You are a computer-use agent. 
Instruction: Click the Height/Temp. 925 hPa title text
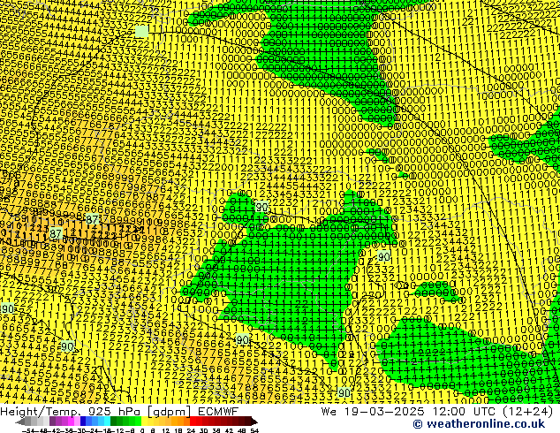tap(72, 411)
